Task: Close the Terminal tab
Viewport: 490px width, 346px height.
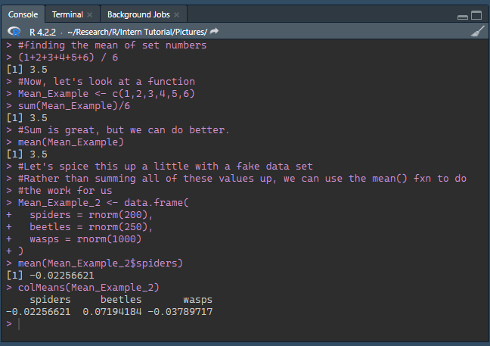Action: (89, 15)
